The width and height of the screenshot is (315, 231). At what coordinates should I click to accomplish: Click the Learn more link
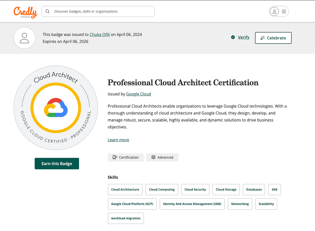click(118, 140)
